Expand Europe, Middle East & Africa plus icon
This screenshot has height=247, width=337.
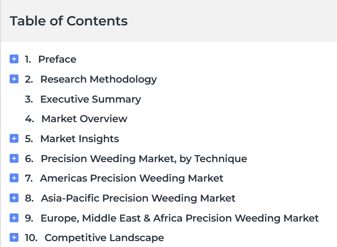click(x=14, y=218)
